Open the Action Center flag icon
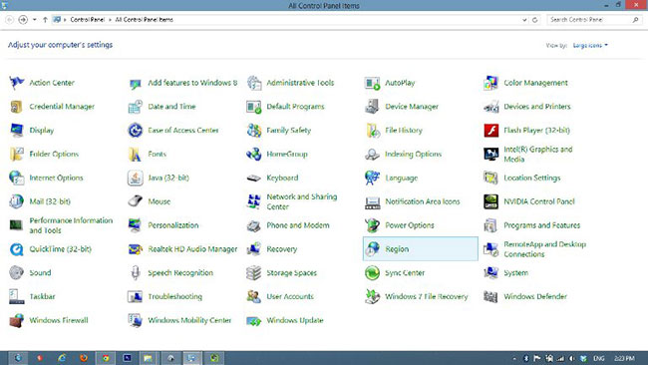This screenshot has height=365, width=648. tap(17, 83)
